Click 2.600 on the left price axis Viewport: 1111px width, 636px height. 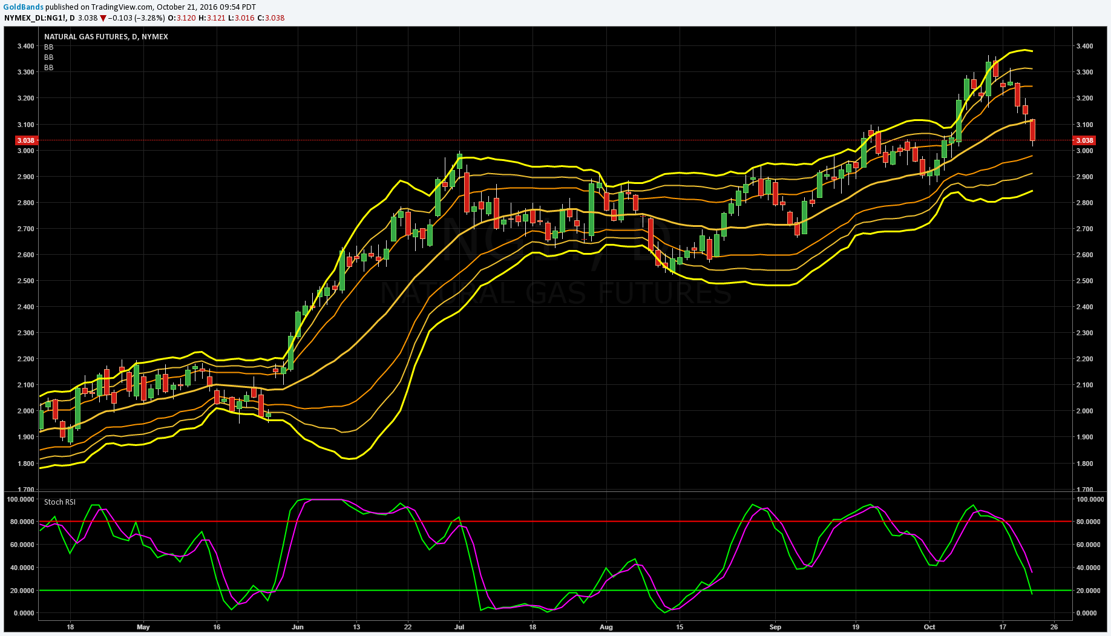[x=26, y=255]
